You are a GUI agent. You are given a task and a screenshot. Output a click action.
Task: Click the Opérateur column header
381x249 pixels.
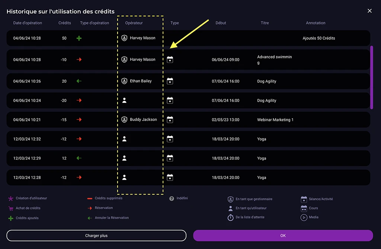coord(134,23)
